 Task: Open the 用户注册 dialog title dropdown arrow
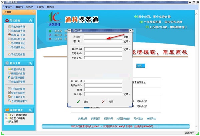[x=69, y=31]
